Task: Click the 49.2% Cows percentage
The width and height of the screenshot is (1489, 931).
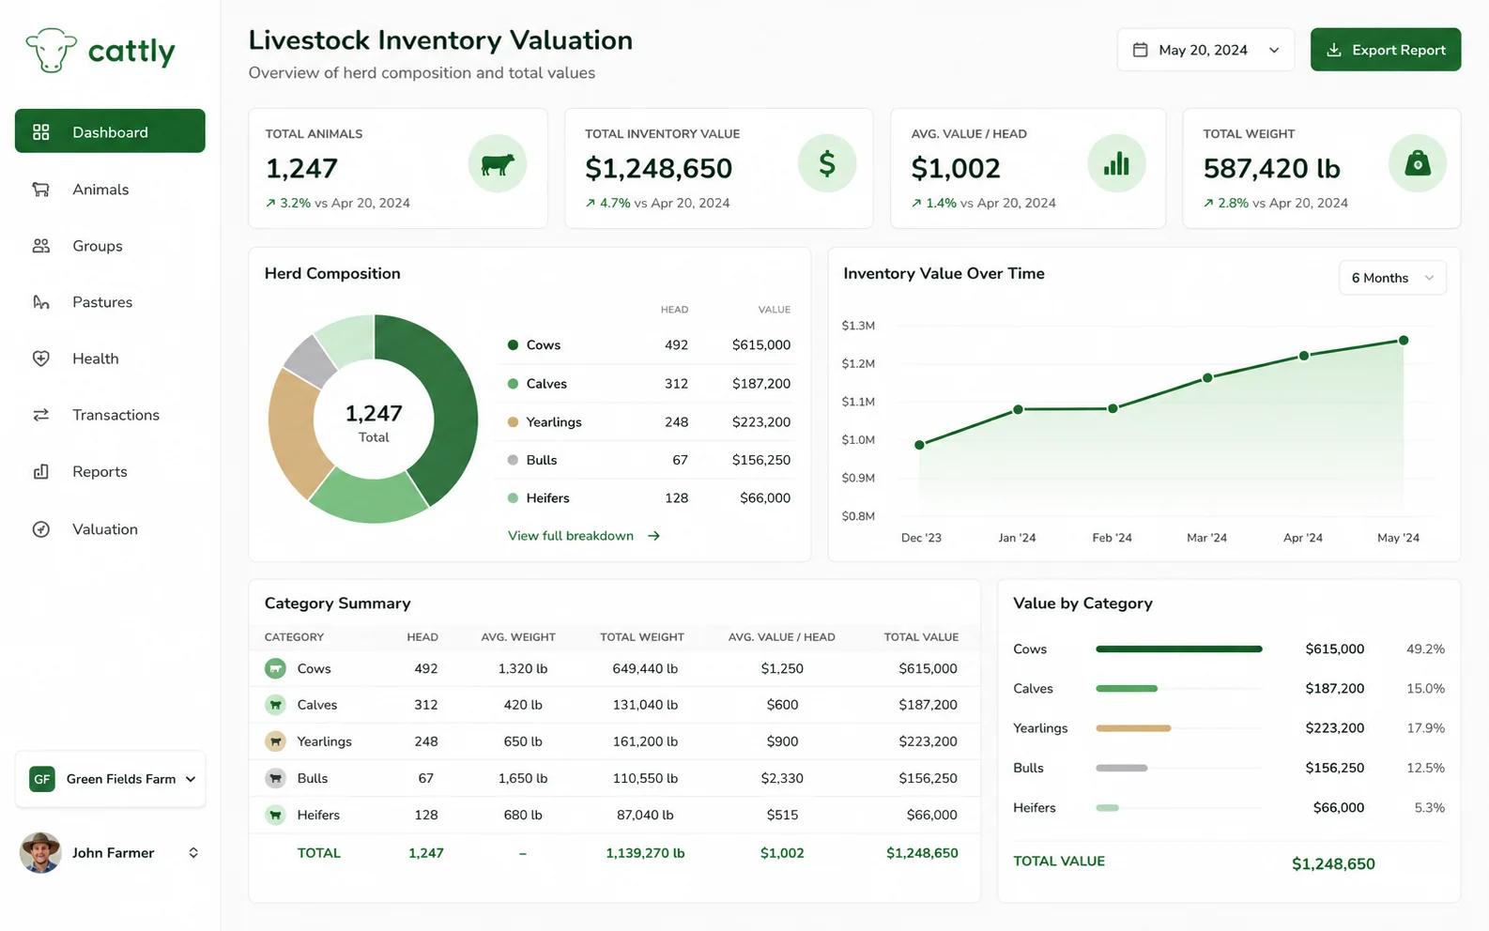Action: pos(1425,649)
